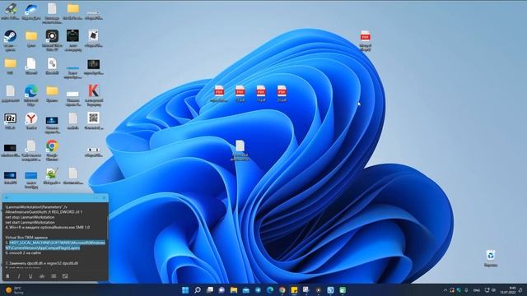Open File Explorer from the taskbar

click(234, 290)
